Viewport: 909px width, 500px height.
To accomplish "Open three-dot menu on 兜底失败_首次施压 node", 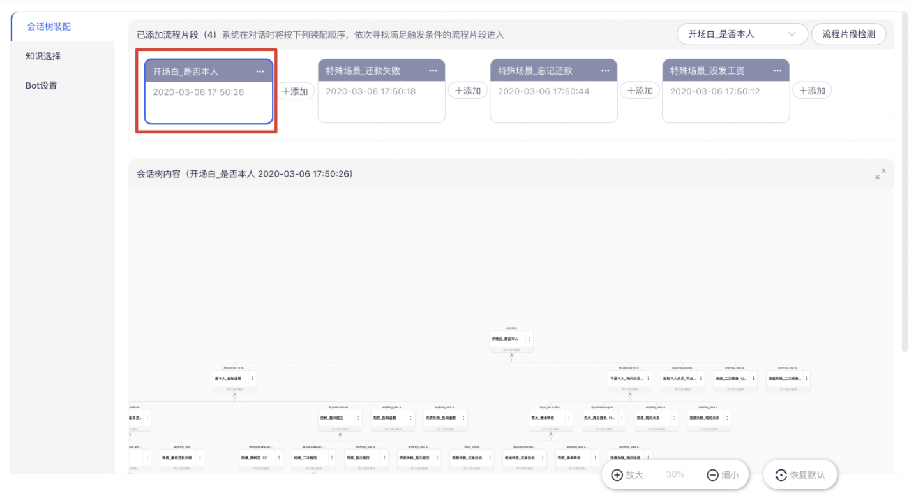I will click(437, 458).
